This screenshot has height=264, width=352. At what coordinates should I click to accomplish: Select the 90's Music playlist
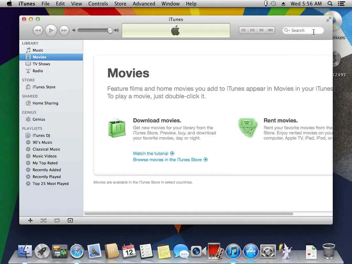[51, 142]
